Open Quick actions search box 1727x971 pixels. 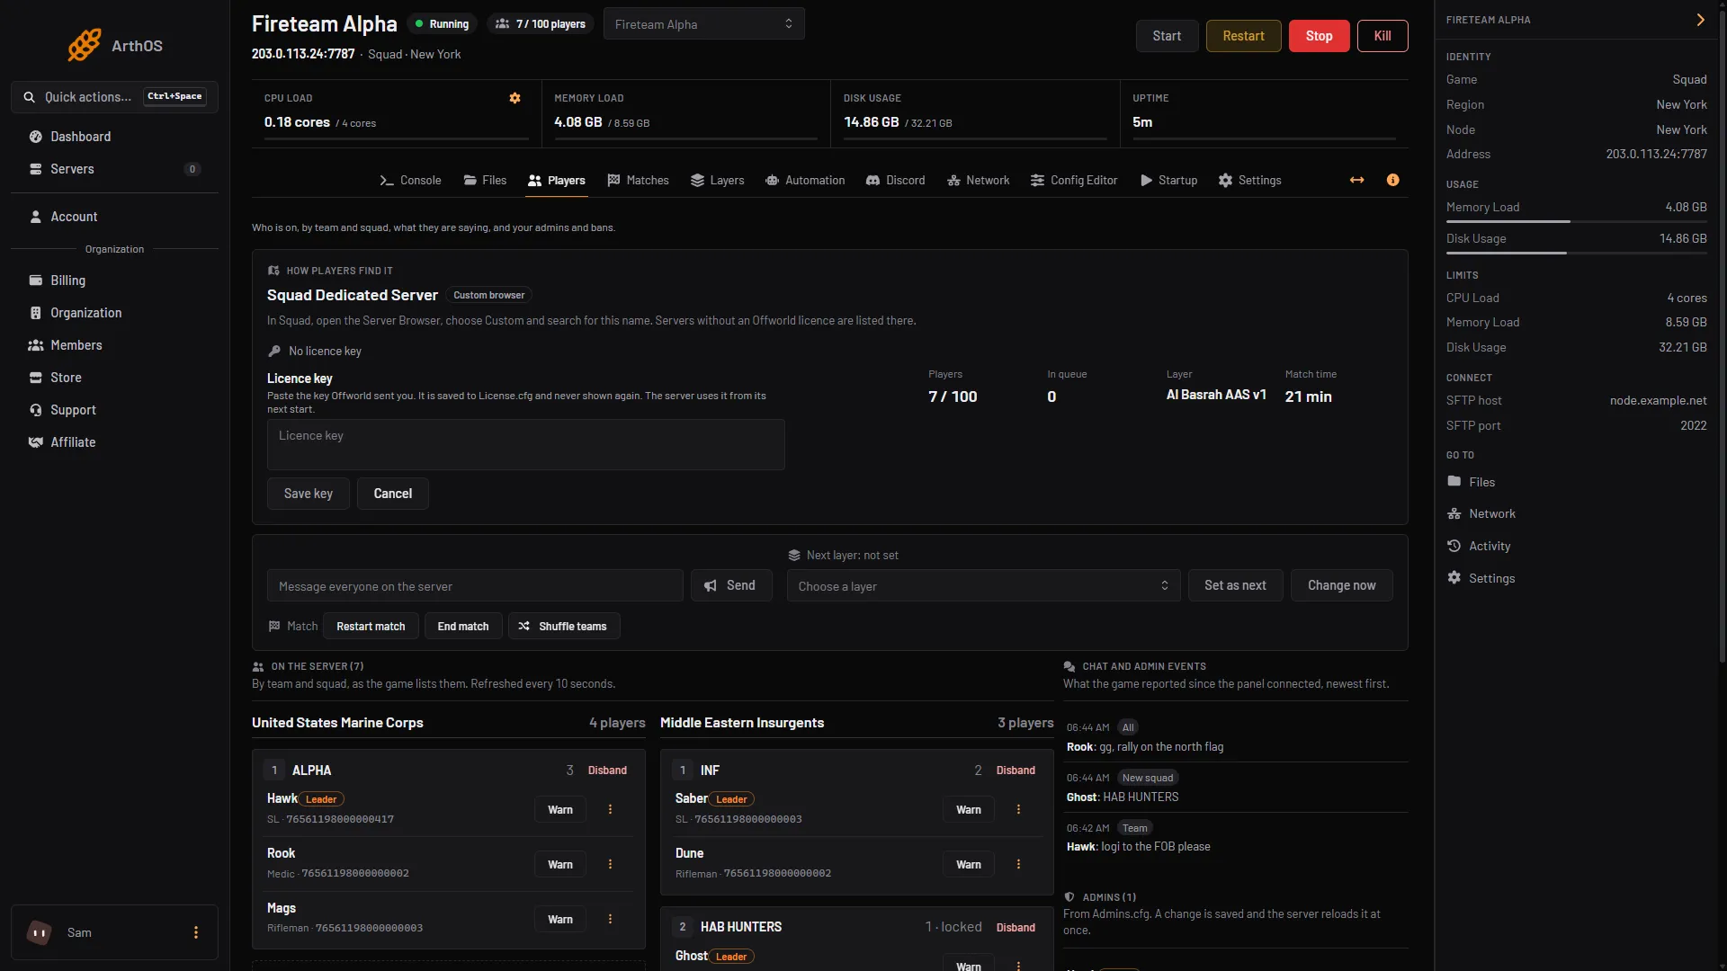[x=114, y=97]
